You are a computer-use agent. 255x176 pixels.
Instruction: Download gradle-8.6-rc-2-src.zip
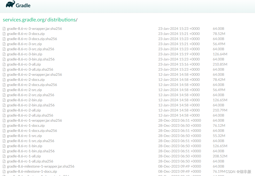pyautogui.click(x=24, y=90)
